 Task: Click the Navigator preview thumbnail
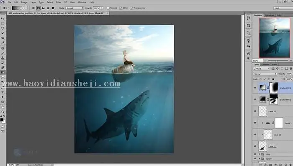click(x=274, y=38)
